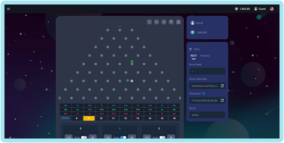Image resolution: width=284 pixels, height=143 pixels.
Task: Click the wallet icon in top bar
Action: click(x=236, y=9)
